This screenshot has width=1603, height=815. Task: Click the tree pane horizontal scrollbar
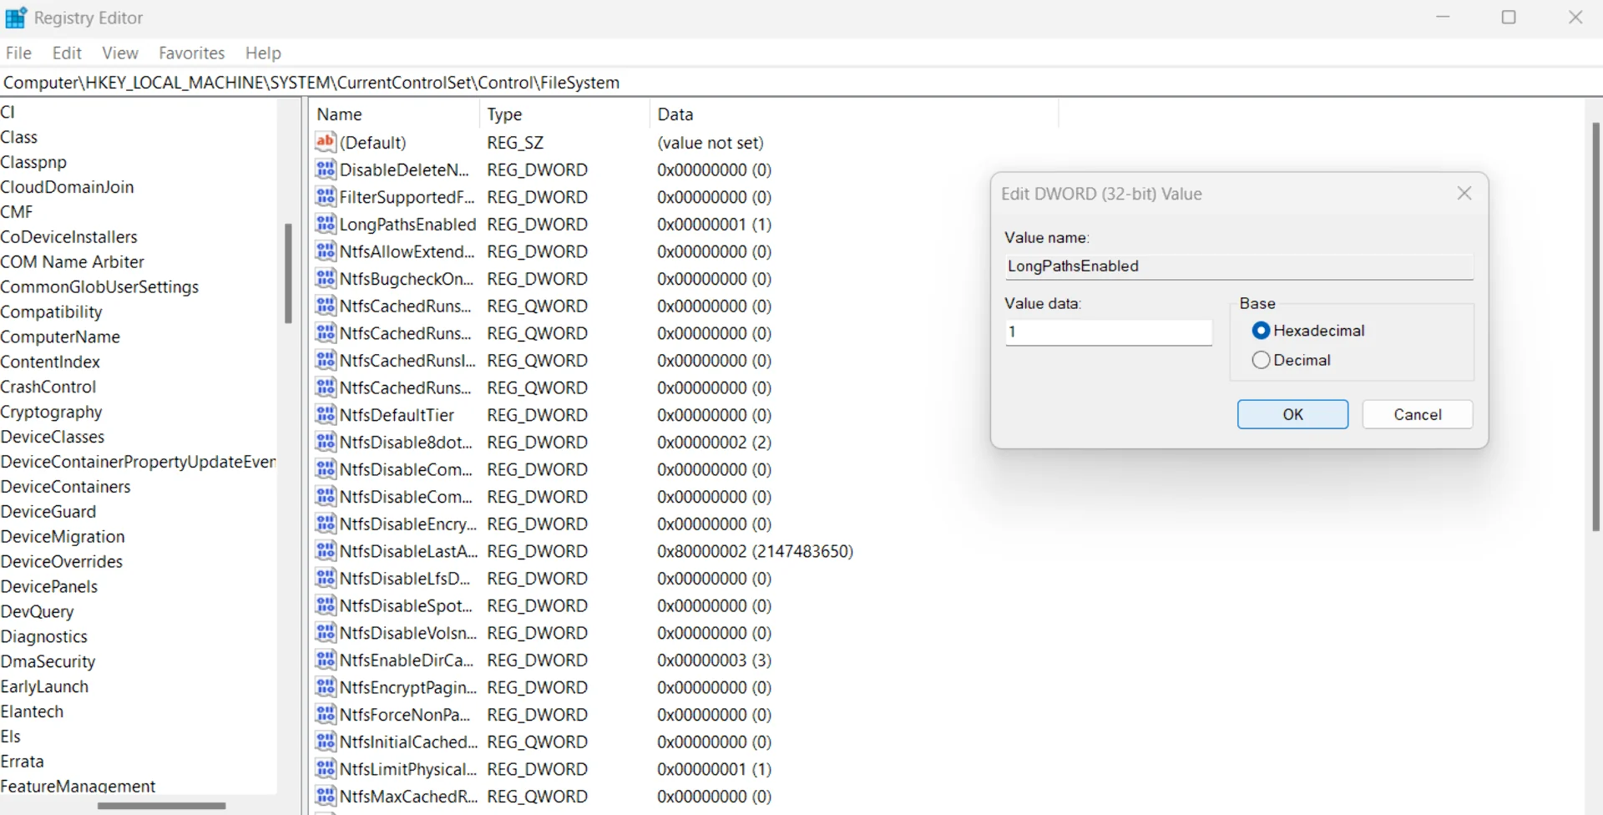161,806
